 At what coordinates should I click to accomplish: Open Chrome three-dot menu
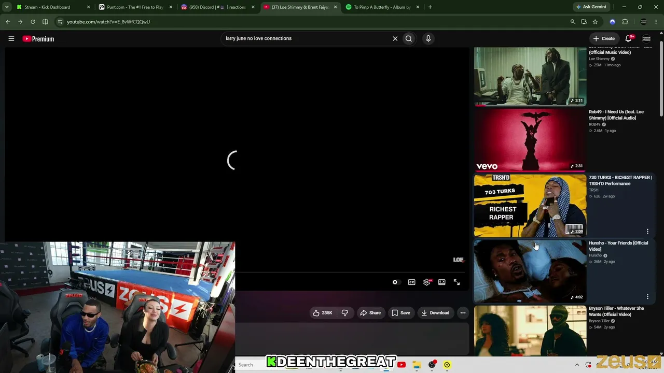(x=657, y=22)
